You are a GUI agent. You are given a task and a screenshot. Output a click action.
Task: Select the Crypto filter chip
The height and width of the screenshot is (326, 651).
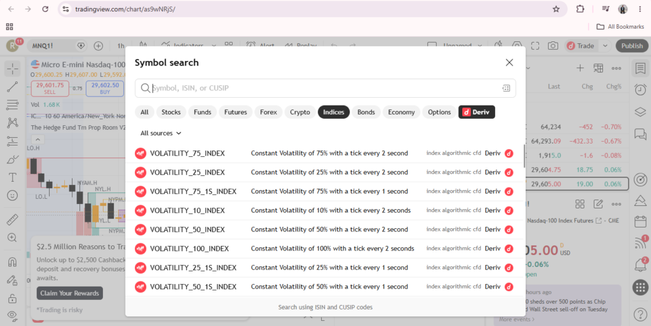pos(300,112)
